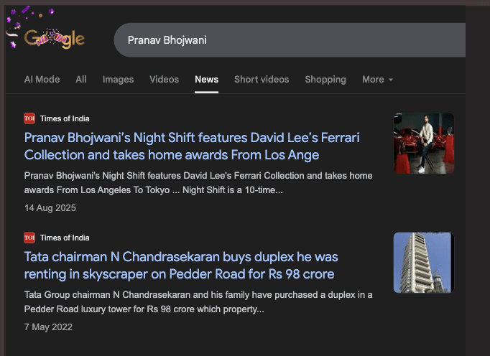Open the skyscraper building thumbnail
490x356 pixels.
[x=424, y=263]
